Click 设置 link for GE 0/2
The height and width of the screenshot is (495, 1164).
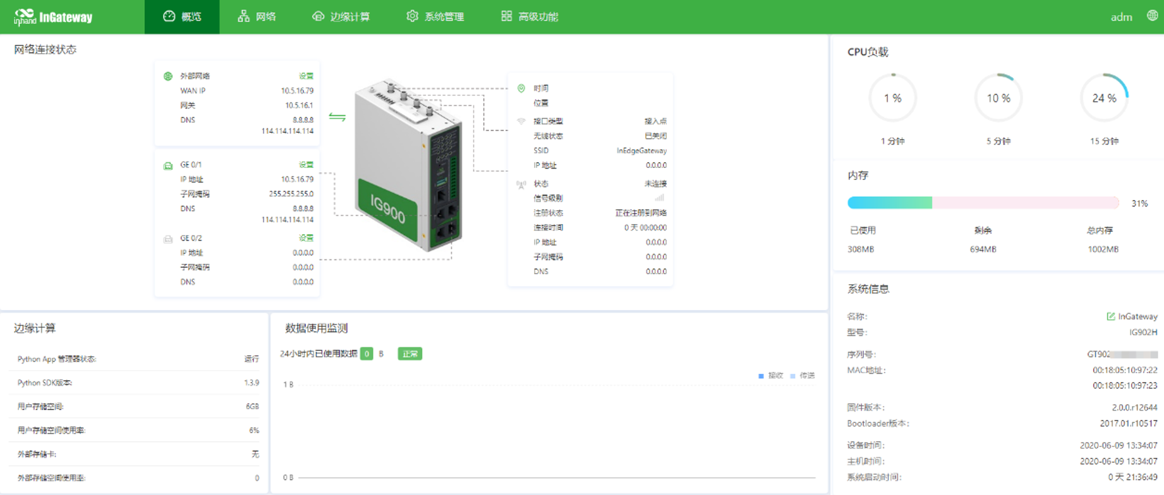coord(306,238)
